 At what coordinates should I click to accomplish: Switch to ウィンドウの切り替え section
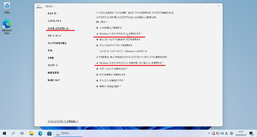click(57, 43)
